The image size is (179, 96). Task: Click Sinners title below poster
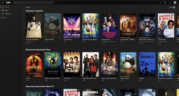coord(28,78)
